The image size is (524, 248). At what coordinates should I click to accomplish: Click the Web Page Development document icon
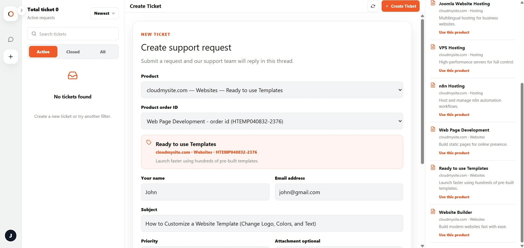(433, 129)
